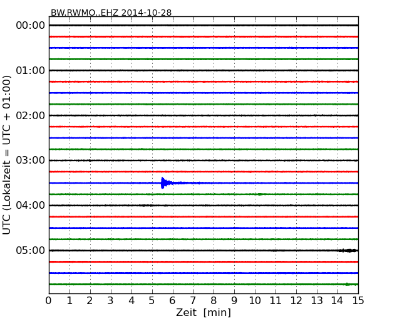407x326 pixels.
Task: Click the 03:00 time label
Action: point(31,160)
